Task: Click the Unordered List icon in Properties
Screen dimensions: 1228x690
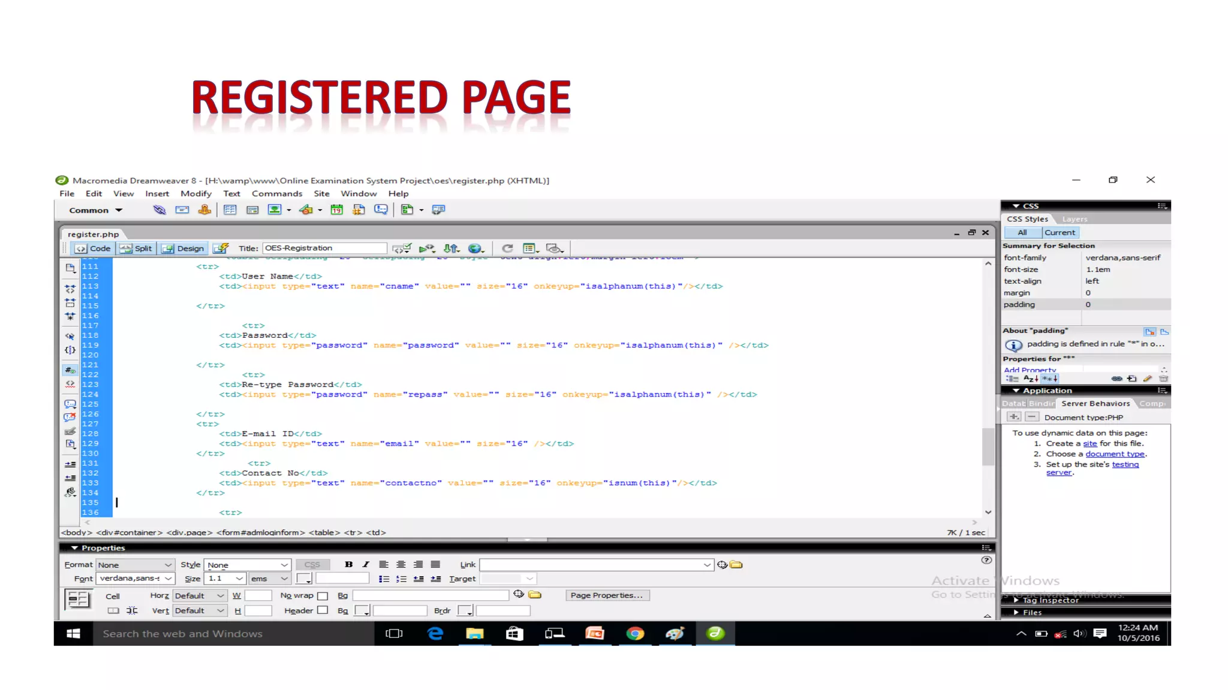Action: [x=384, y=579]
